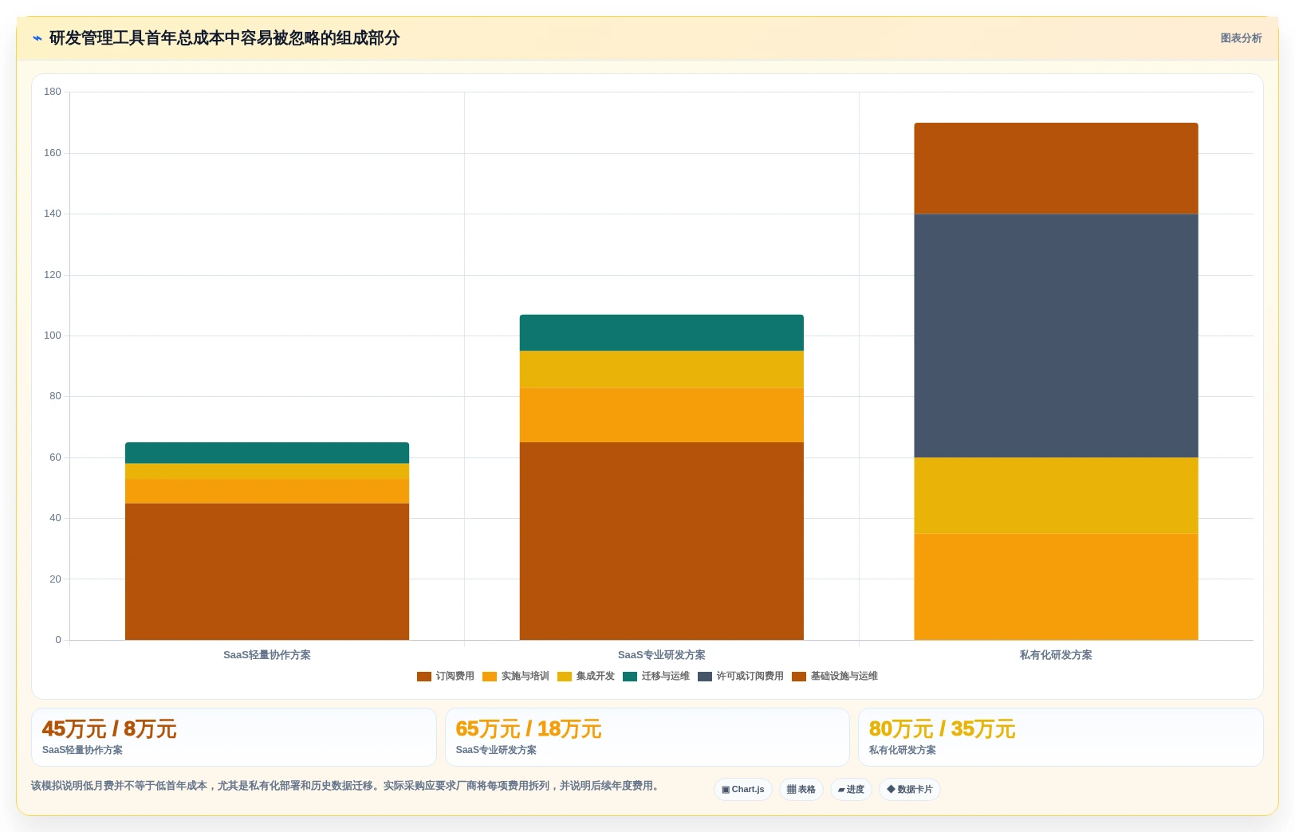Image resolution: width=1295 pixels, height=832 pixels.
Task: Click the teal 迁移与运维 segment of SaaS专业研发方案 bar
Action: 662,333
